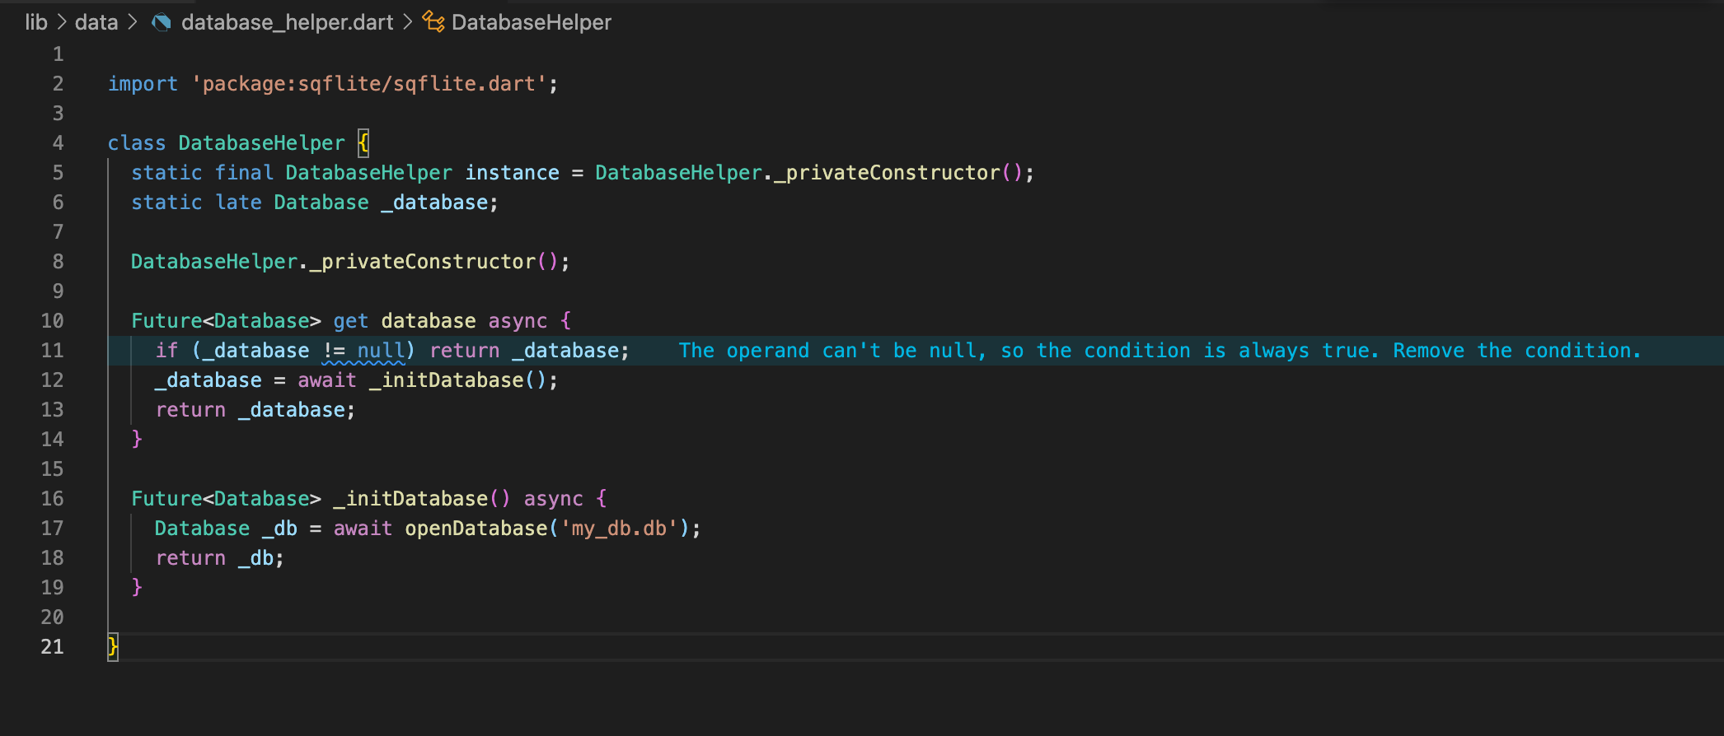Click the 'late' keyword on line 6
The image size is (1724, 736).
238,203
